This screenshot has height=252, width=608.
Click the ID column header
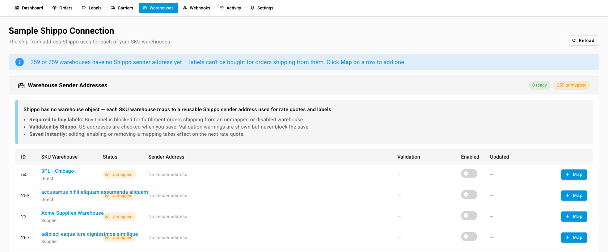coord(23,157)
